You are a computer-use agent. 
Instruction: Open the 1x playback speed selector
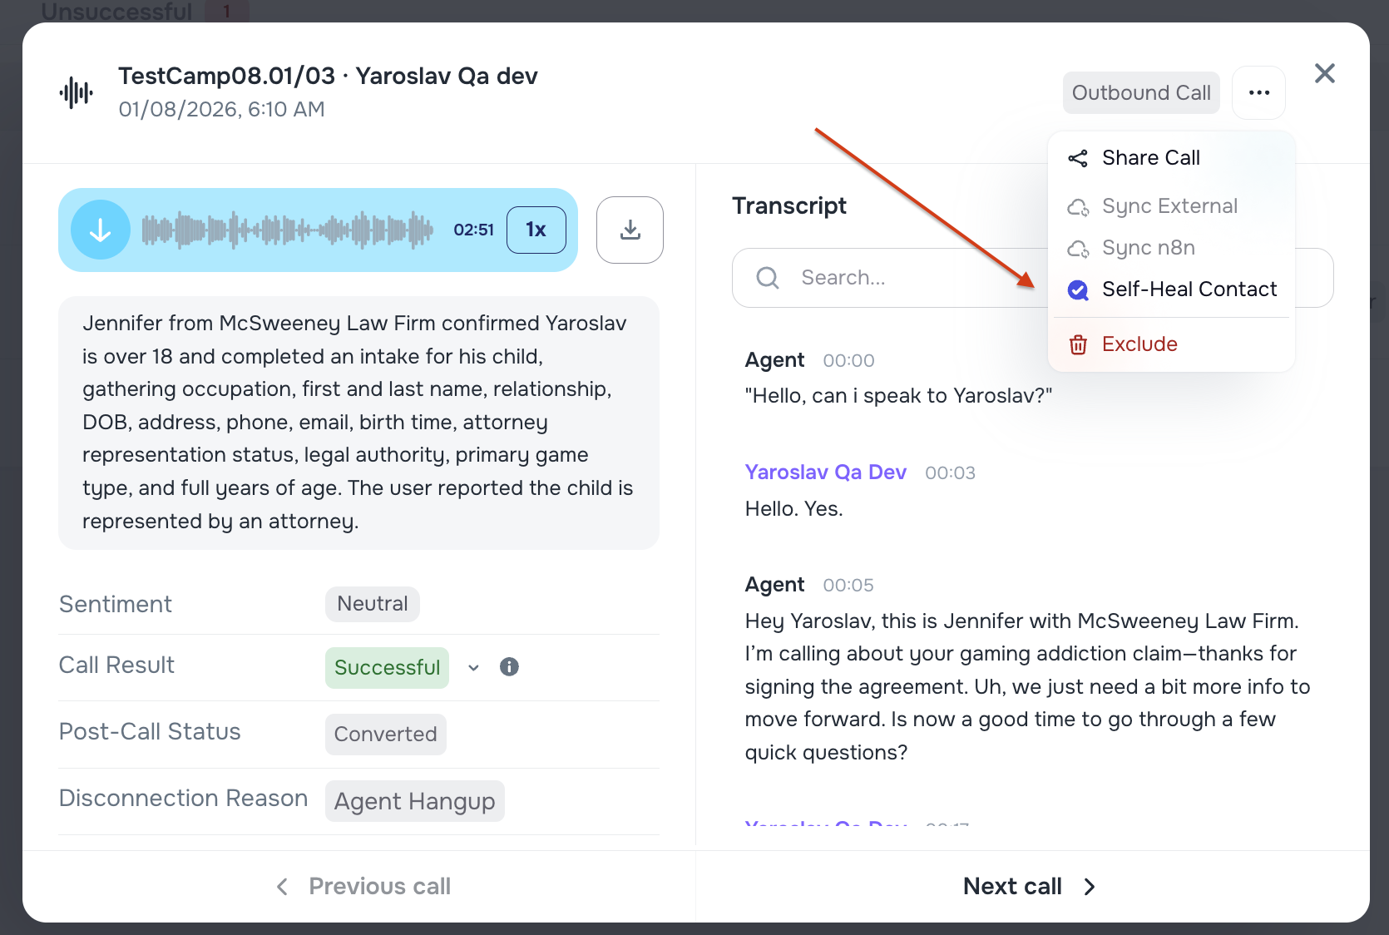click(536, 230)
